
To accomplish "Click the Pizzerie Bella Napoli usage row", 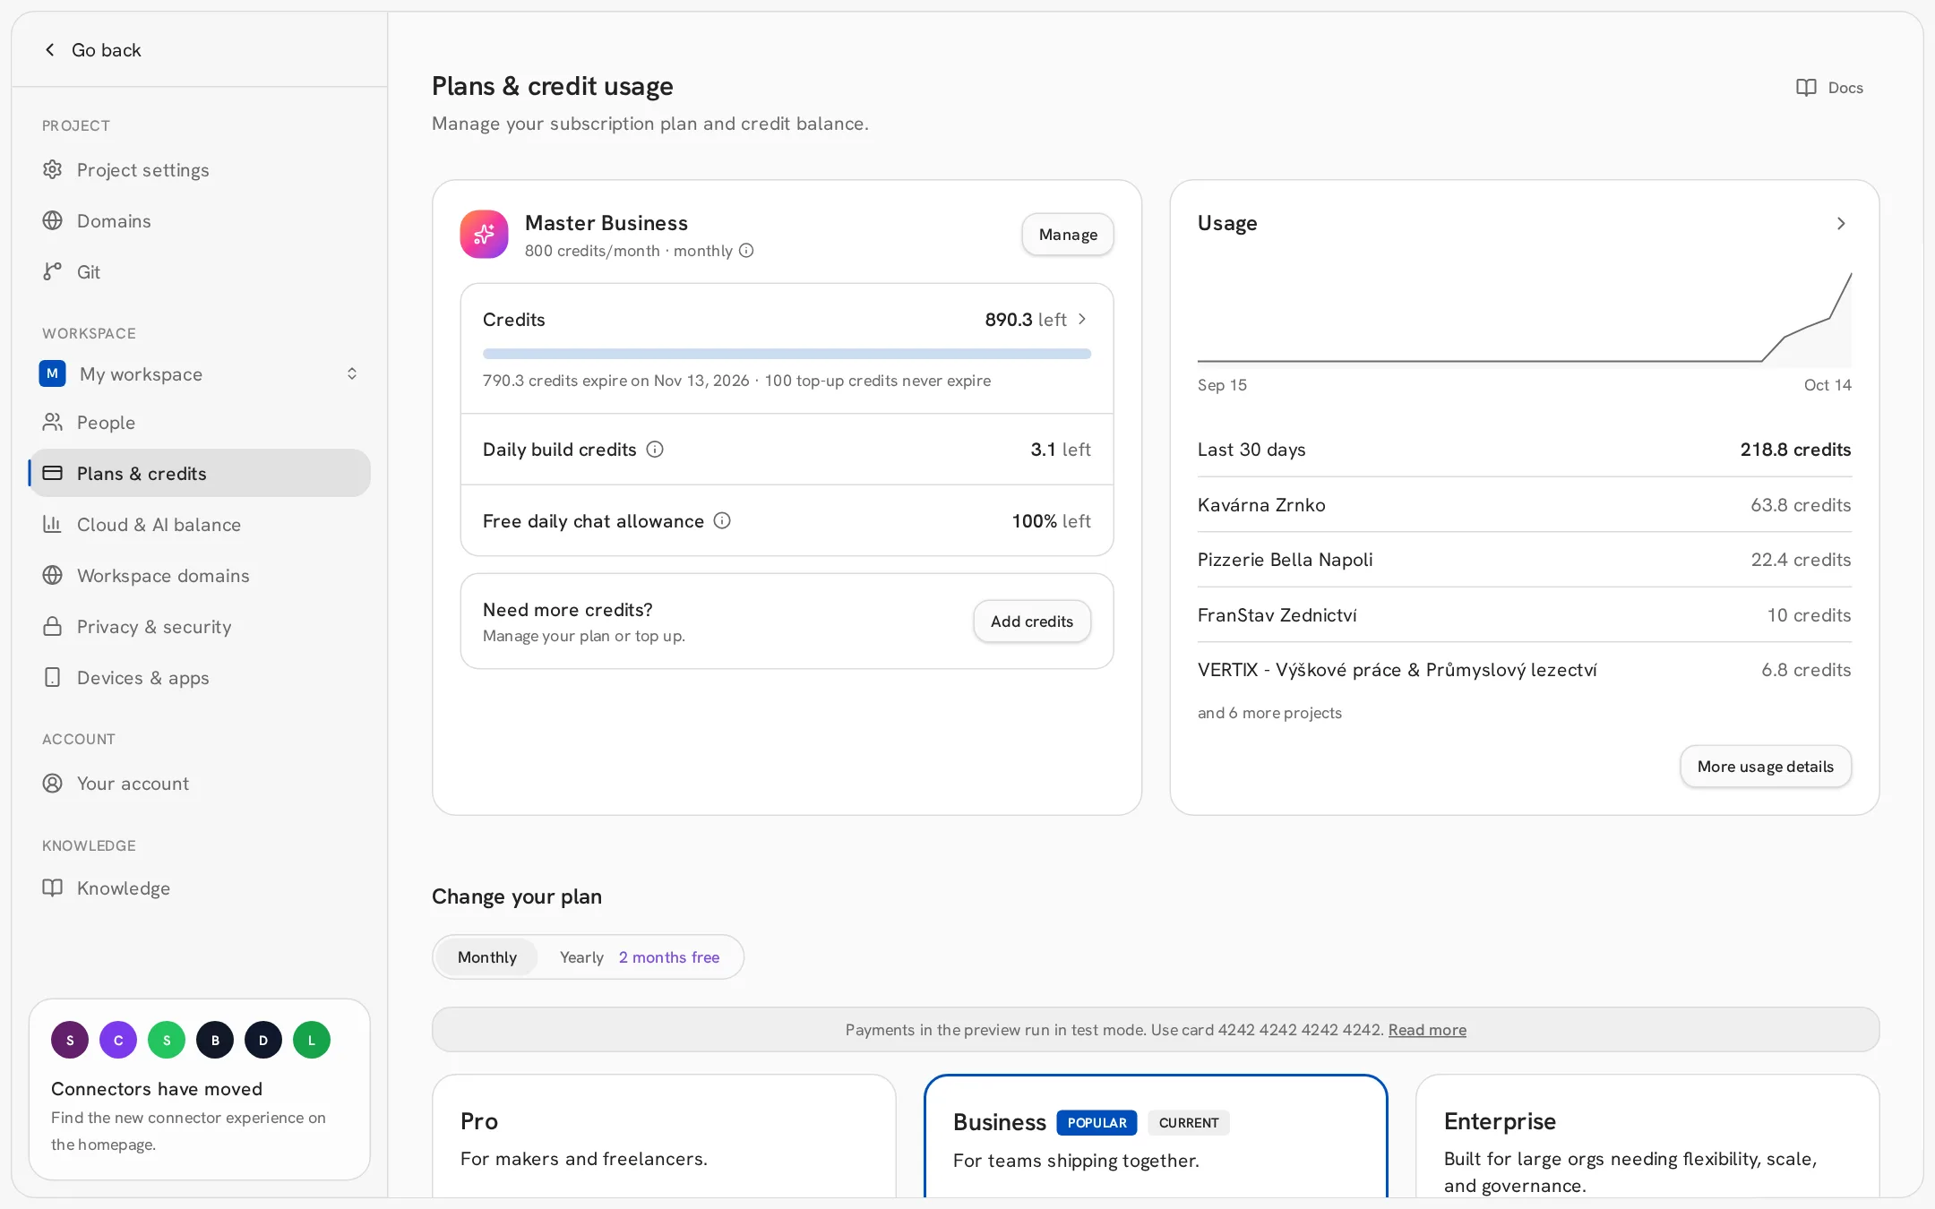I will point(1524,559).
